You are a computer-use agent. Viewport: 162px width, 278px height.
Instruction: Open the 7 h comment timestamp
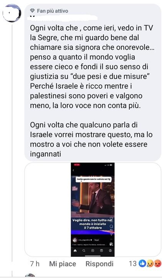35,264
